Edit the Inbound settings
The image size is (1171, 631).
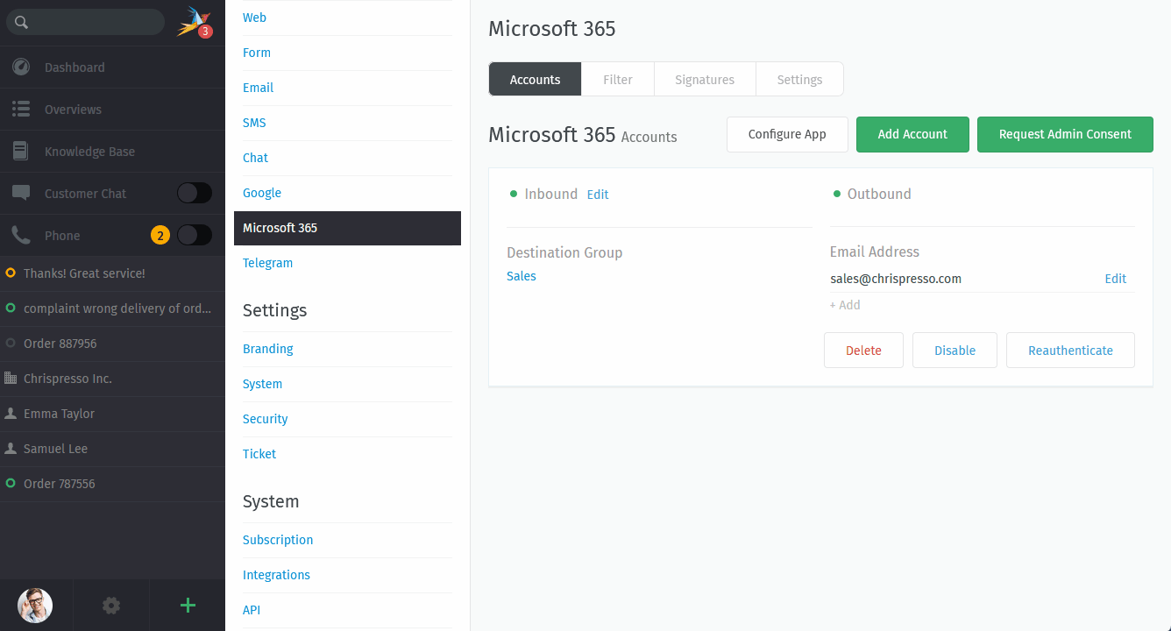pyautogui.click(x=598, y=195)
